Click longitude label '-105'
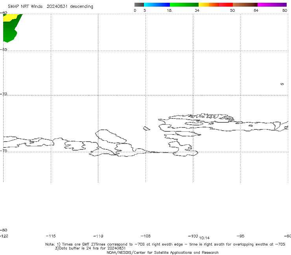 point(145,236)
